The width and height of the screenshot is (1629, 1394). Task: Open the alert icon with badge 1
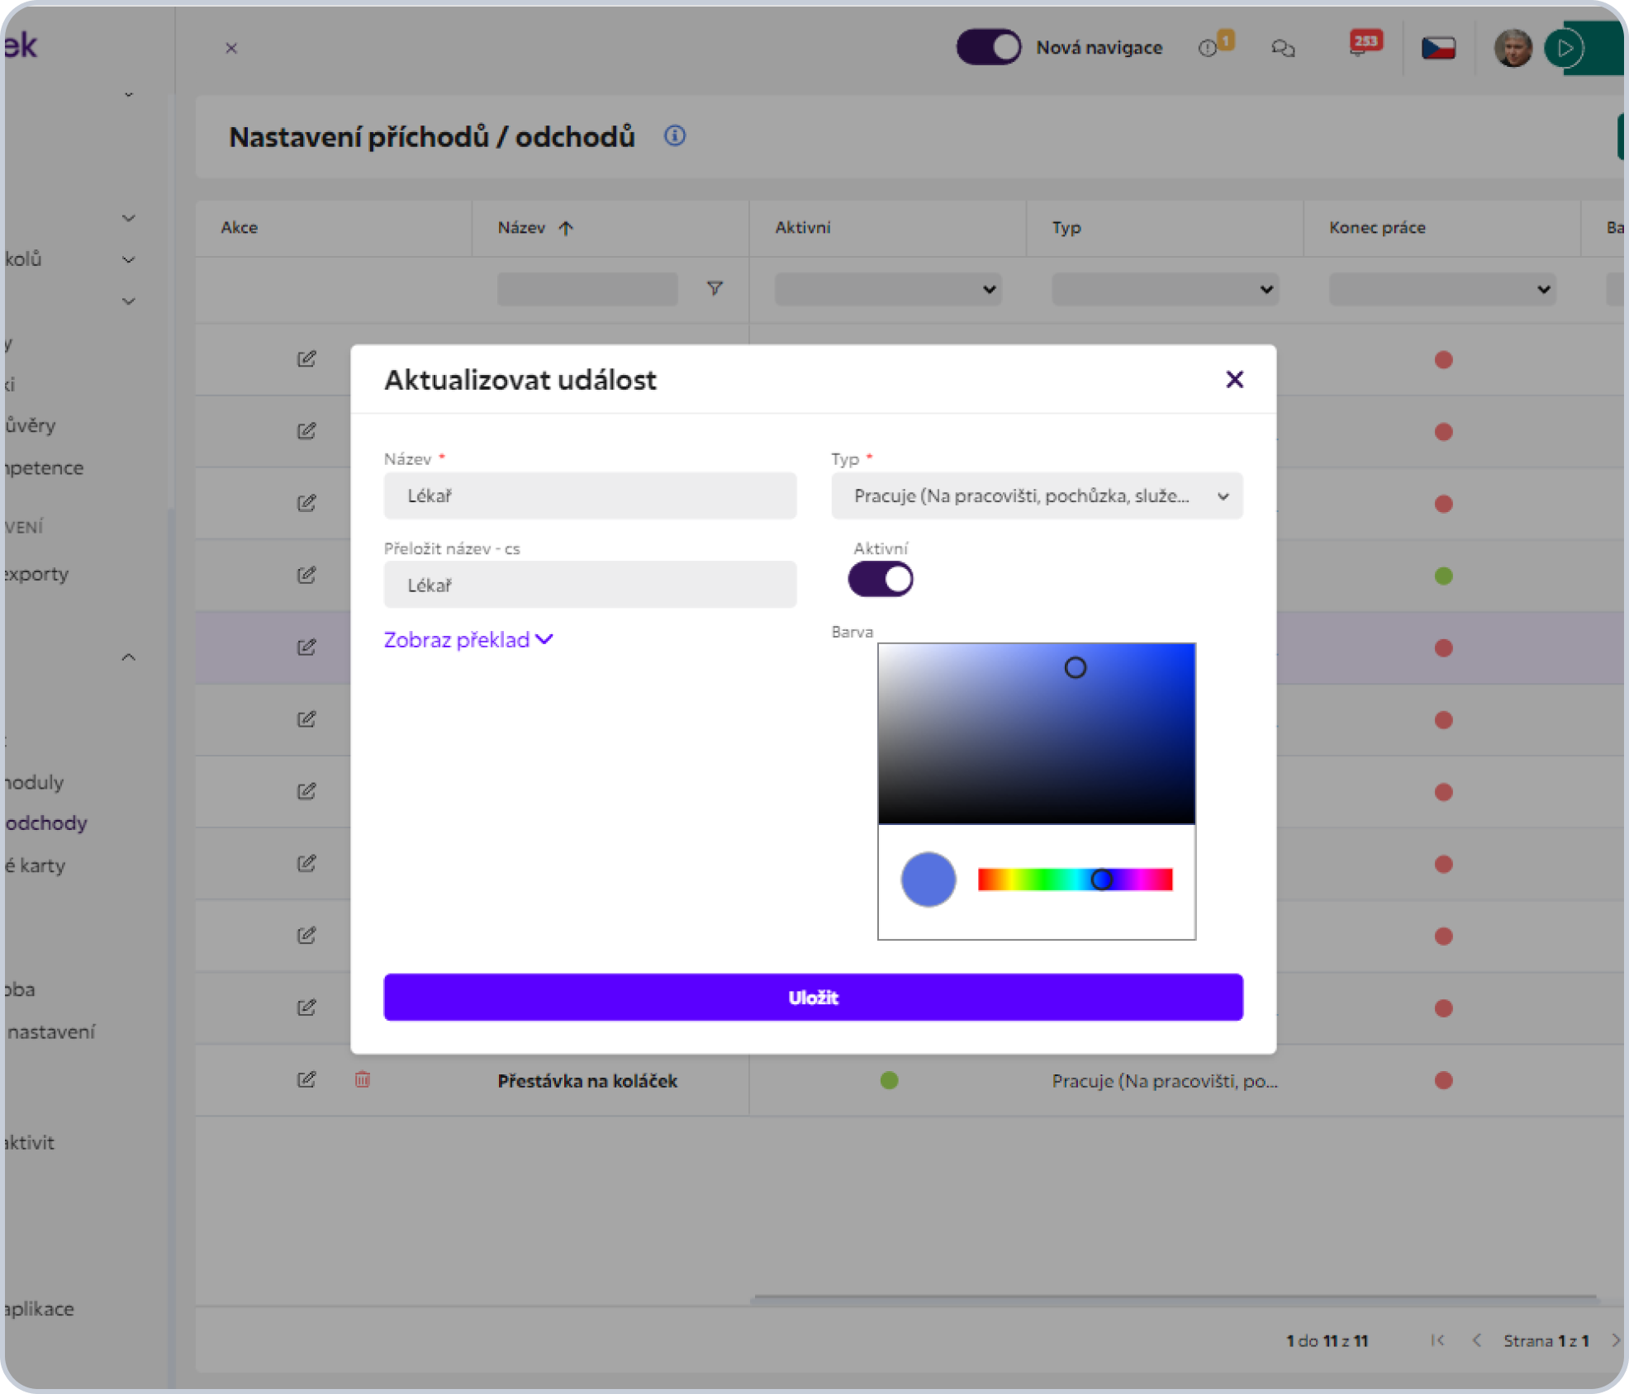click(x=1214, y=45)
